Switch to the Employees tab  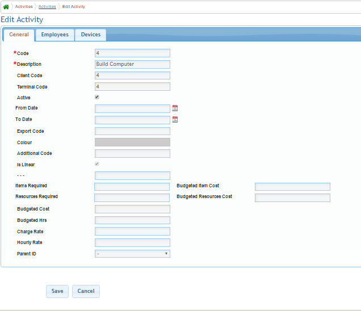click(55, 35)
